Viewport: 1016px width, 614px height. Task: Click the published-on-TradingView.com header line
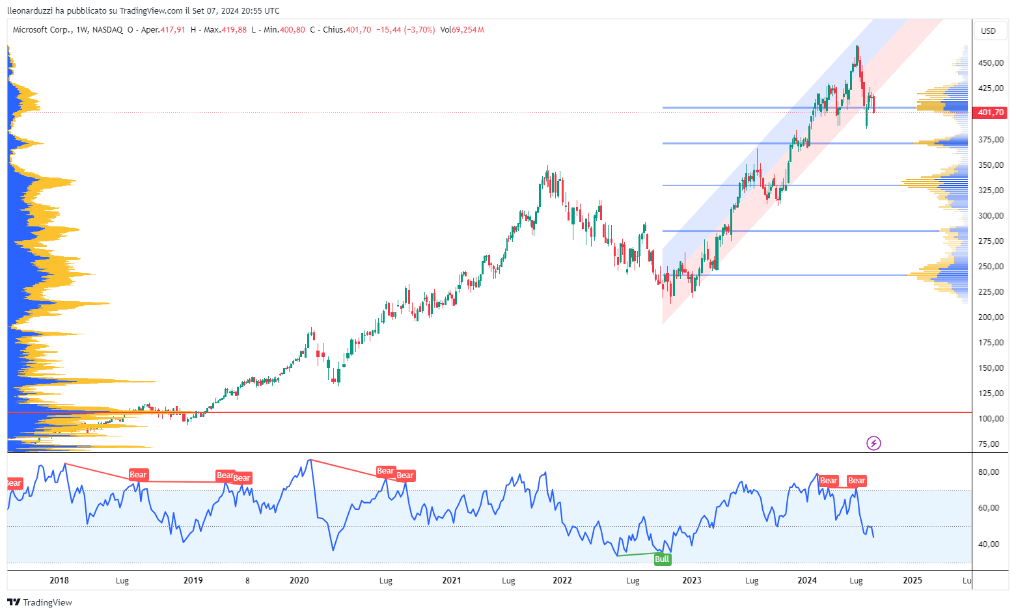pos(143,10)
